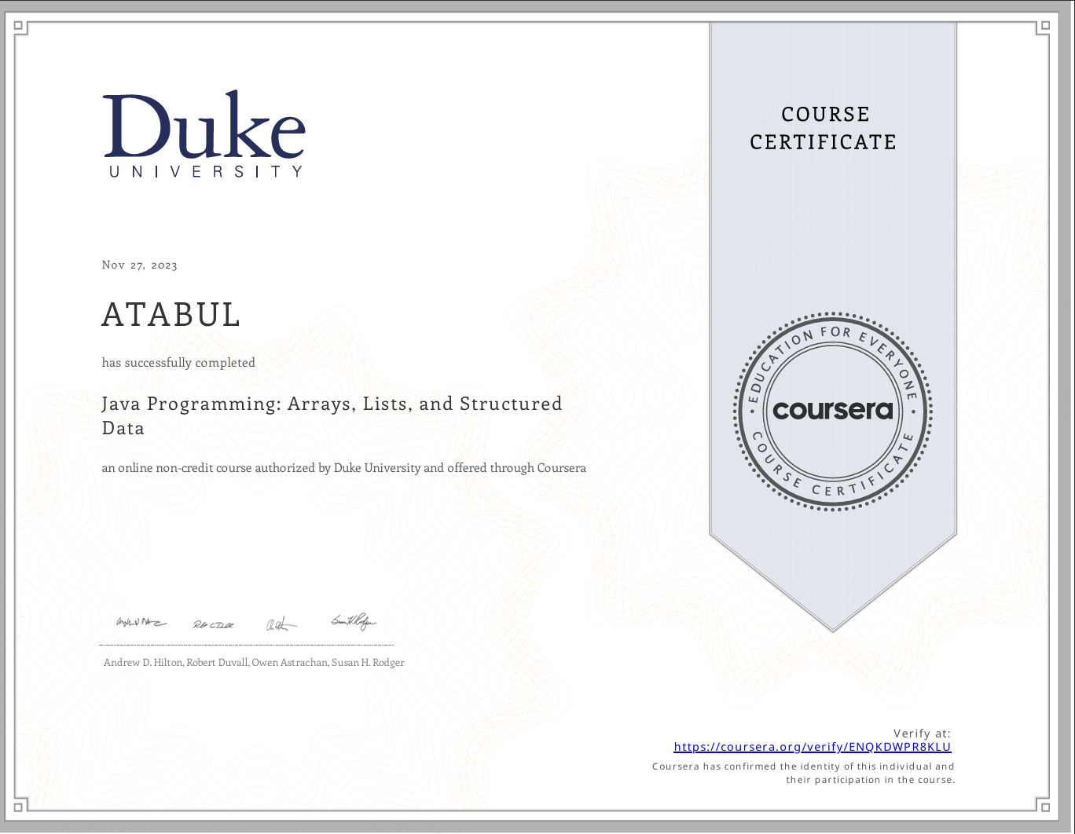Select the name ATABUL

coord(171,315)
